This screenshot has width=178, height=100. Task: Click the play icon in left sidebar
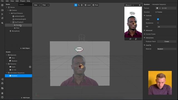pyautogui.click(x=2, y=14)
